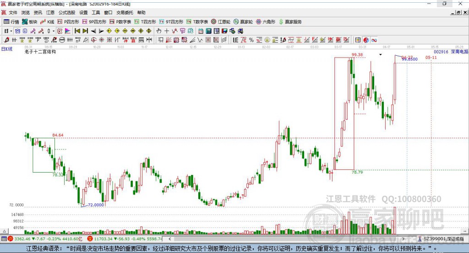Click the 002916 深南电路 stock label
The height and width of the screenshot is (253, 469).
451,52
